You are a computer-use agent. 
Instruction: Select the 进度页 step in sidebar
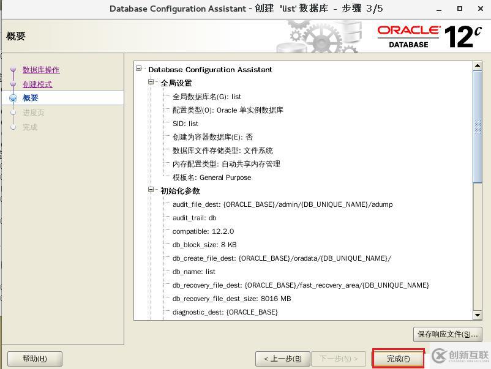point(34,113)
